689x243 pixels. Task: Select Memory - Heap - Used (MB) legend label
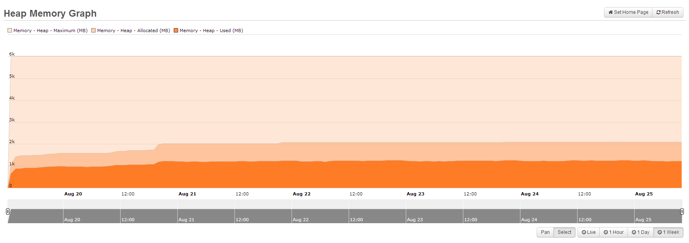coord(211,31)
